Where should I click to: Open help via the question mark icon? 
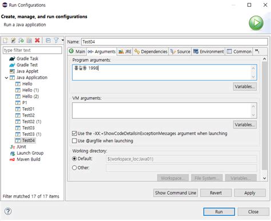[8, 211]
